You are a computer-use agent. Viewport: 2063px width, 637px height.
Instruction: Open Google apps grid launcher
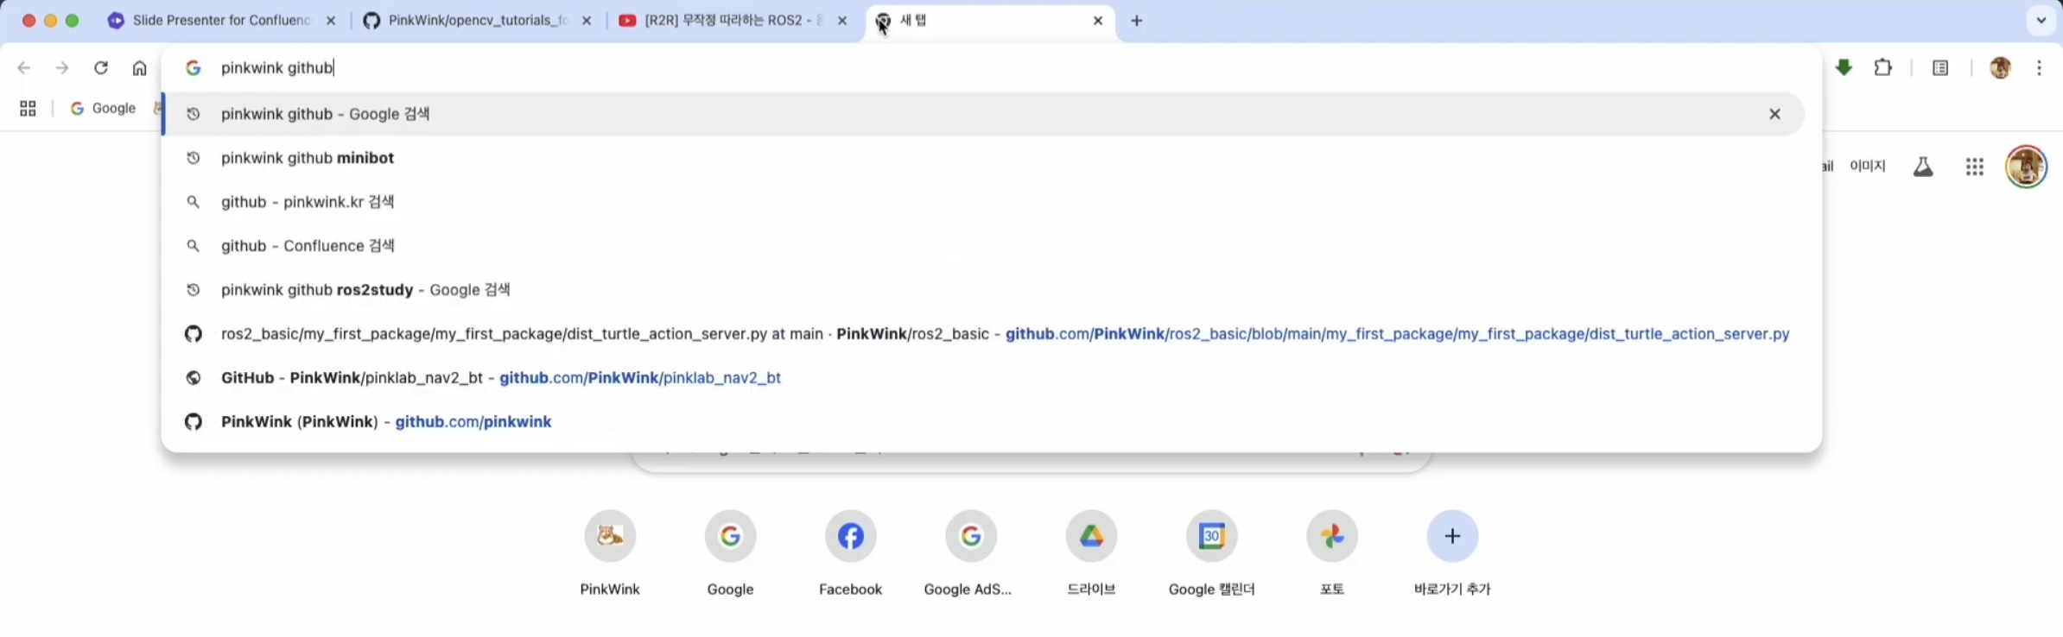tap(1974, 167)
